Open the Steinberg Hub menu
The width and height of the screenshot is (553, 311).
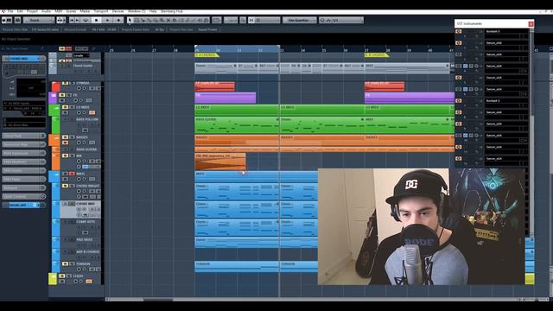tap(171, 11)
